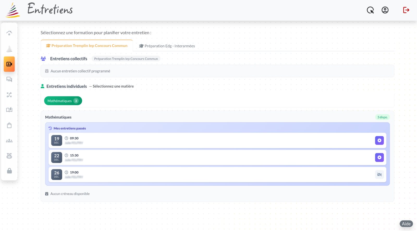Click the 'Aucun créneau disponible' text

click(x=70, y=194)
